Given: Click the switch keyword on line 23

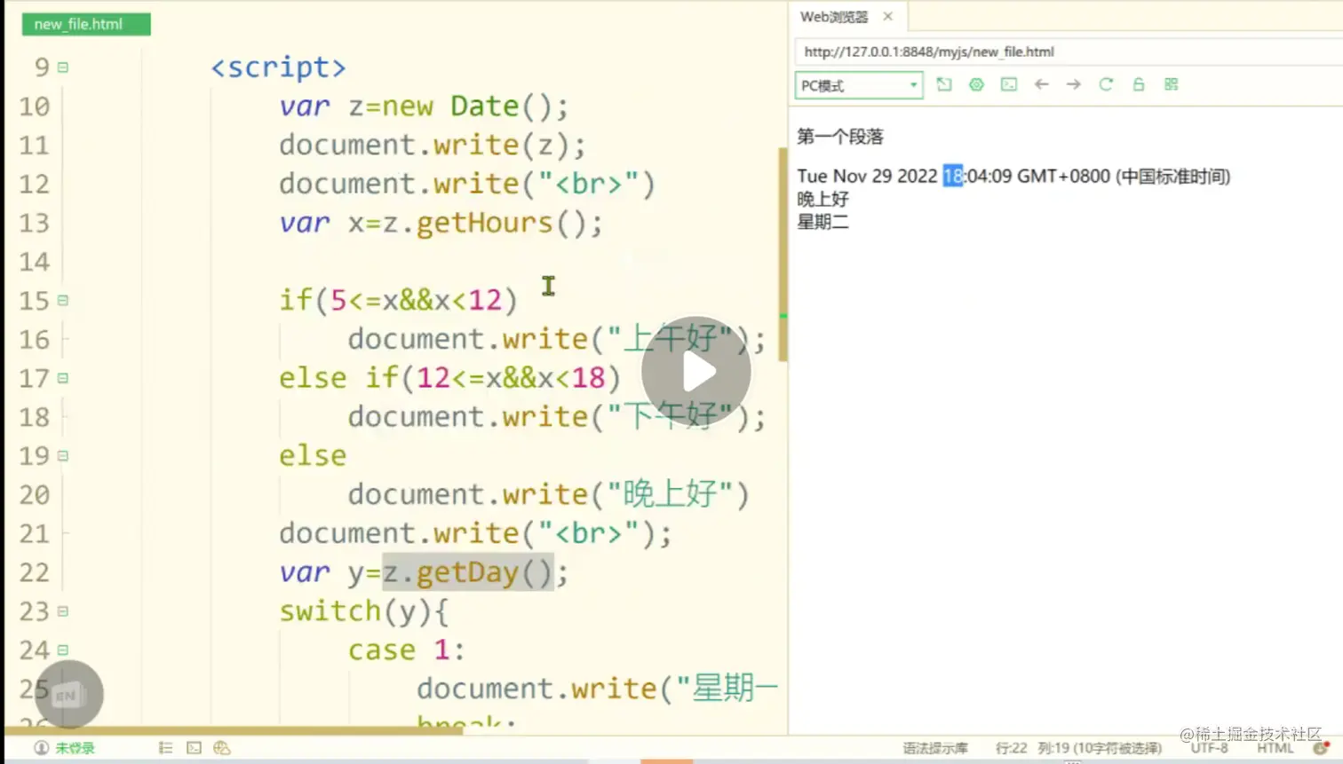Looking at the screenshot, I should tap(330, 611).
